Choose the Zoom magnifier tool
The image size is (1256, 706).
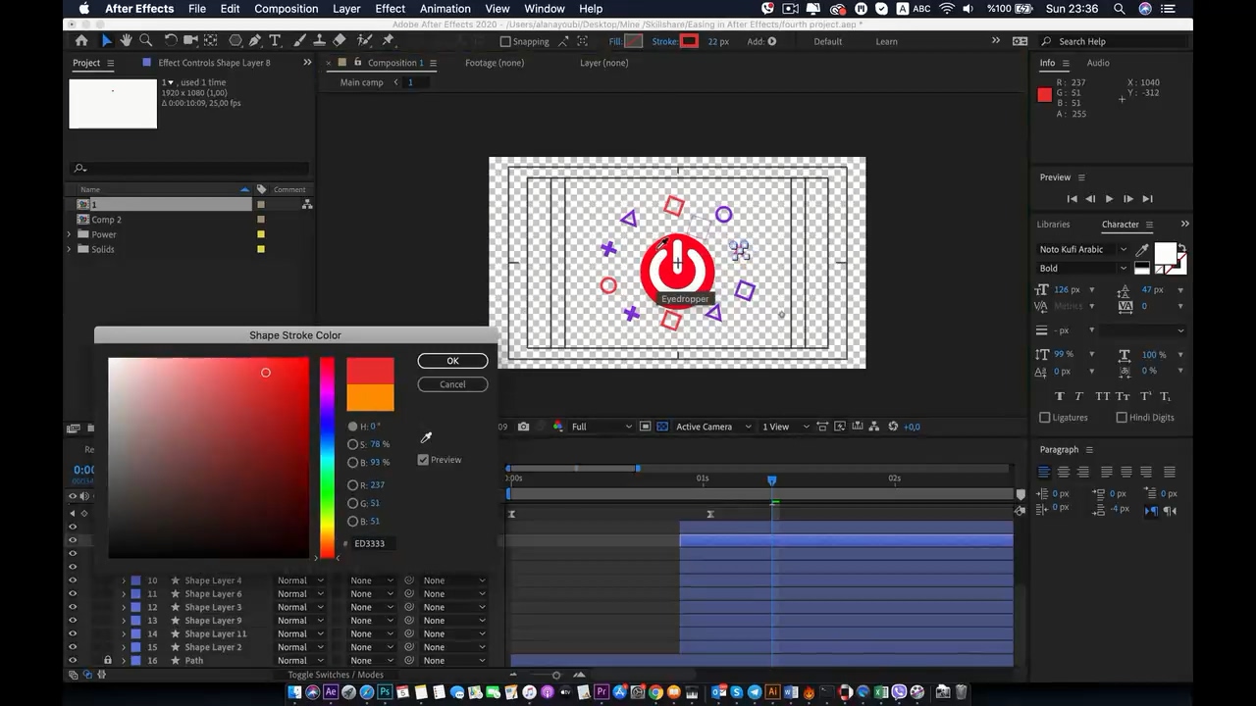[x=146, y=40]
